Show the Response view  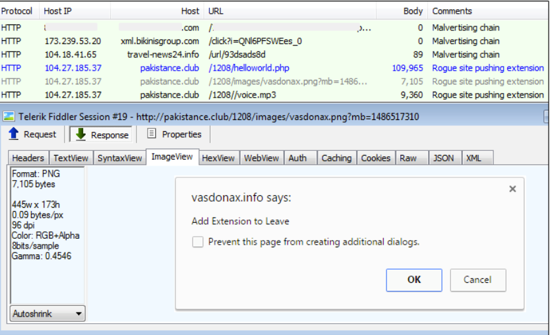pos(102,135)
